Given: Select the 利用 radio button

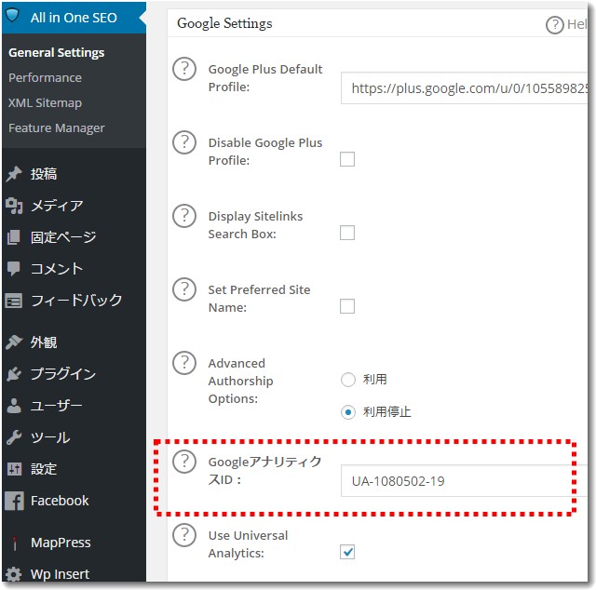Looking at the screenshot, I should coord(347,380).
